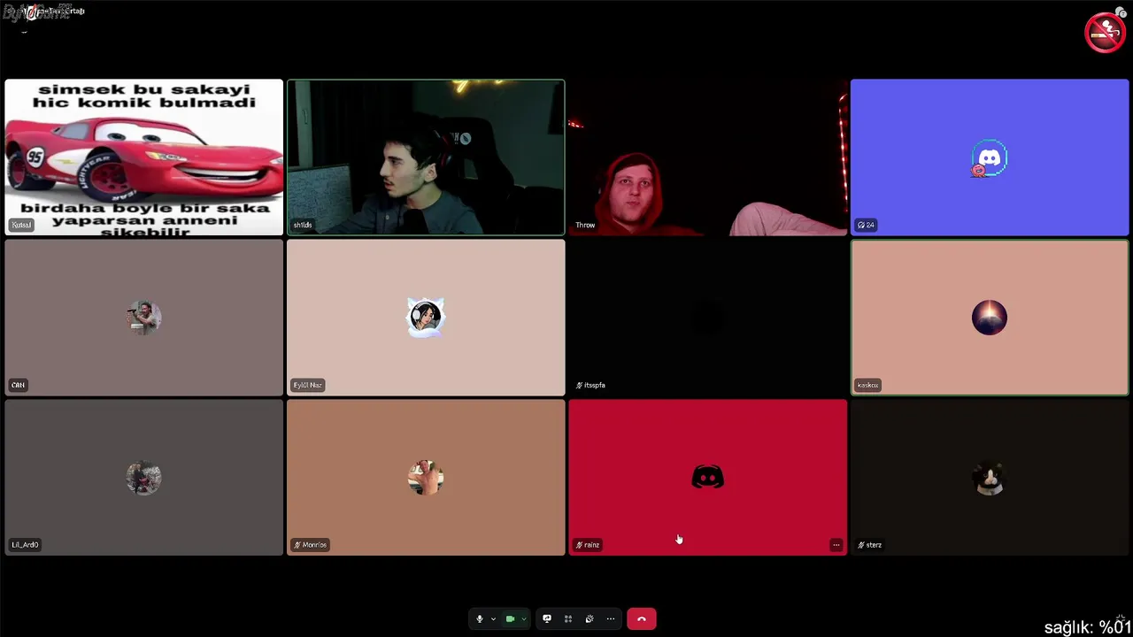Click the Monrios muted name label

(x=310, y=545)
